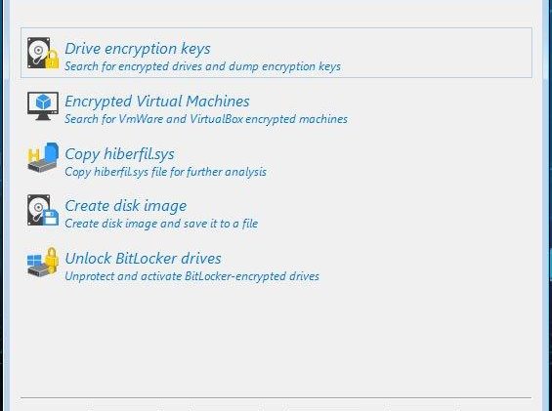552x411 pixels.
Task: Click 'Search for encrypted drives and dump encryption keys'
Action: [x=203, y=66]
